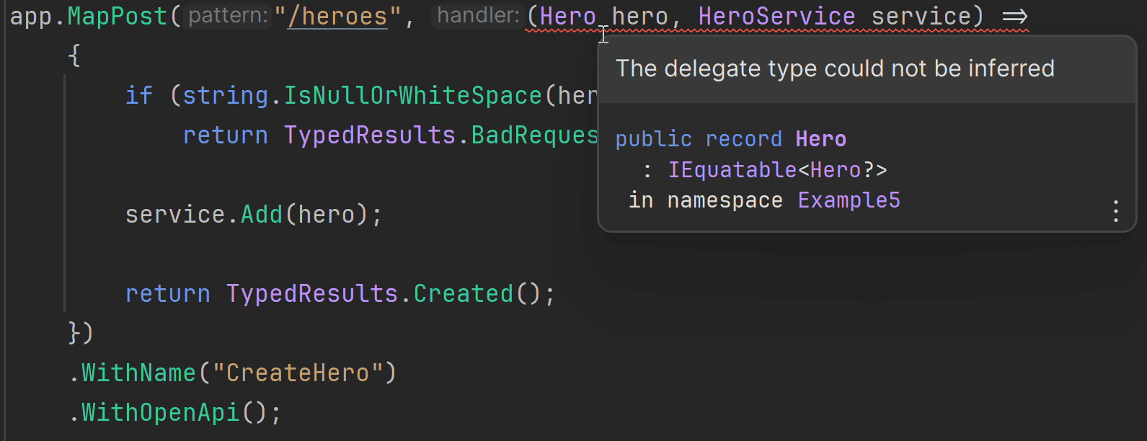This screenshot has width=1147, height=441.
Task: Click the "CreateHero" string literal
Action: tap(297, 373)
